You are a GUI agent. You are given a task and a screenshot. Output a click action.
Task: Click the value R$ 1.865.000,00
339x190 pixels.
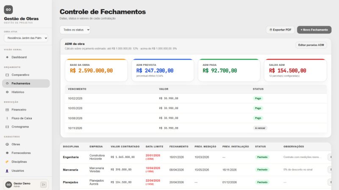pos(122,157)
